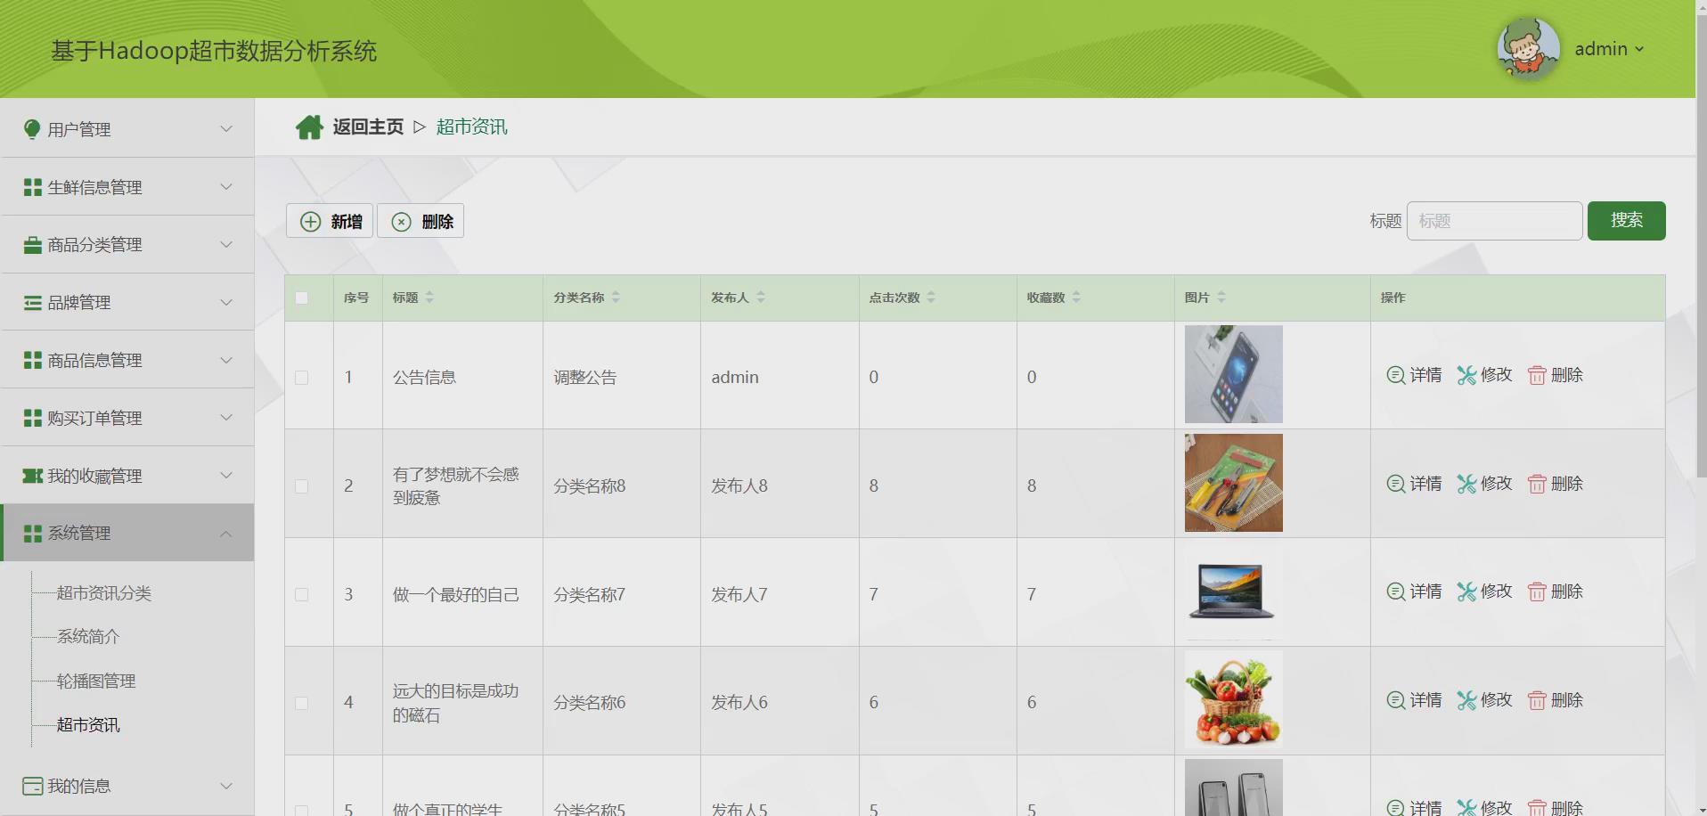Screen dimensions: 1707x816
Task: Open the tools thumbnail in 分类名称8 row
Action: (1233, 483)
